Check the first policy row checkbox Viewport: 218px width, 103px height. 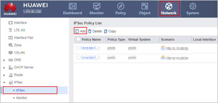point(79,48)
